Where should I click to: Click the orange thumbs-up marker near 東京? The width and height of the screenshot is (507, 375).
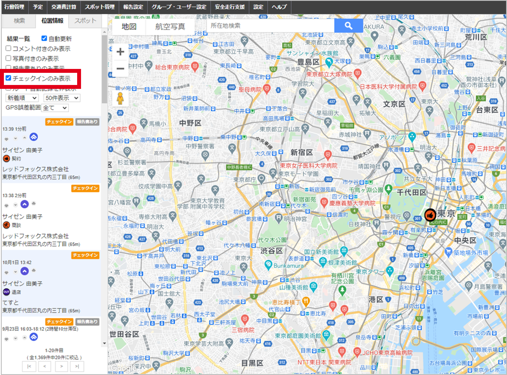coord(430,215)
